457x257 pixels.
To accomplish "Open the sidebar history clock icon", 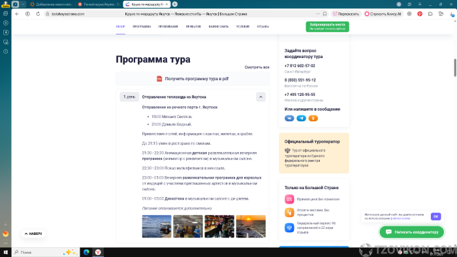I will pos(5,52).
